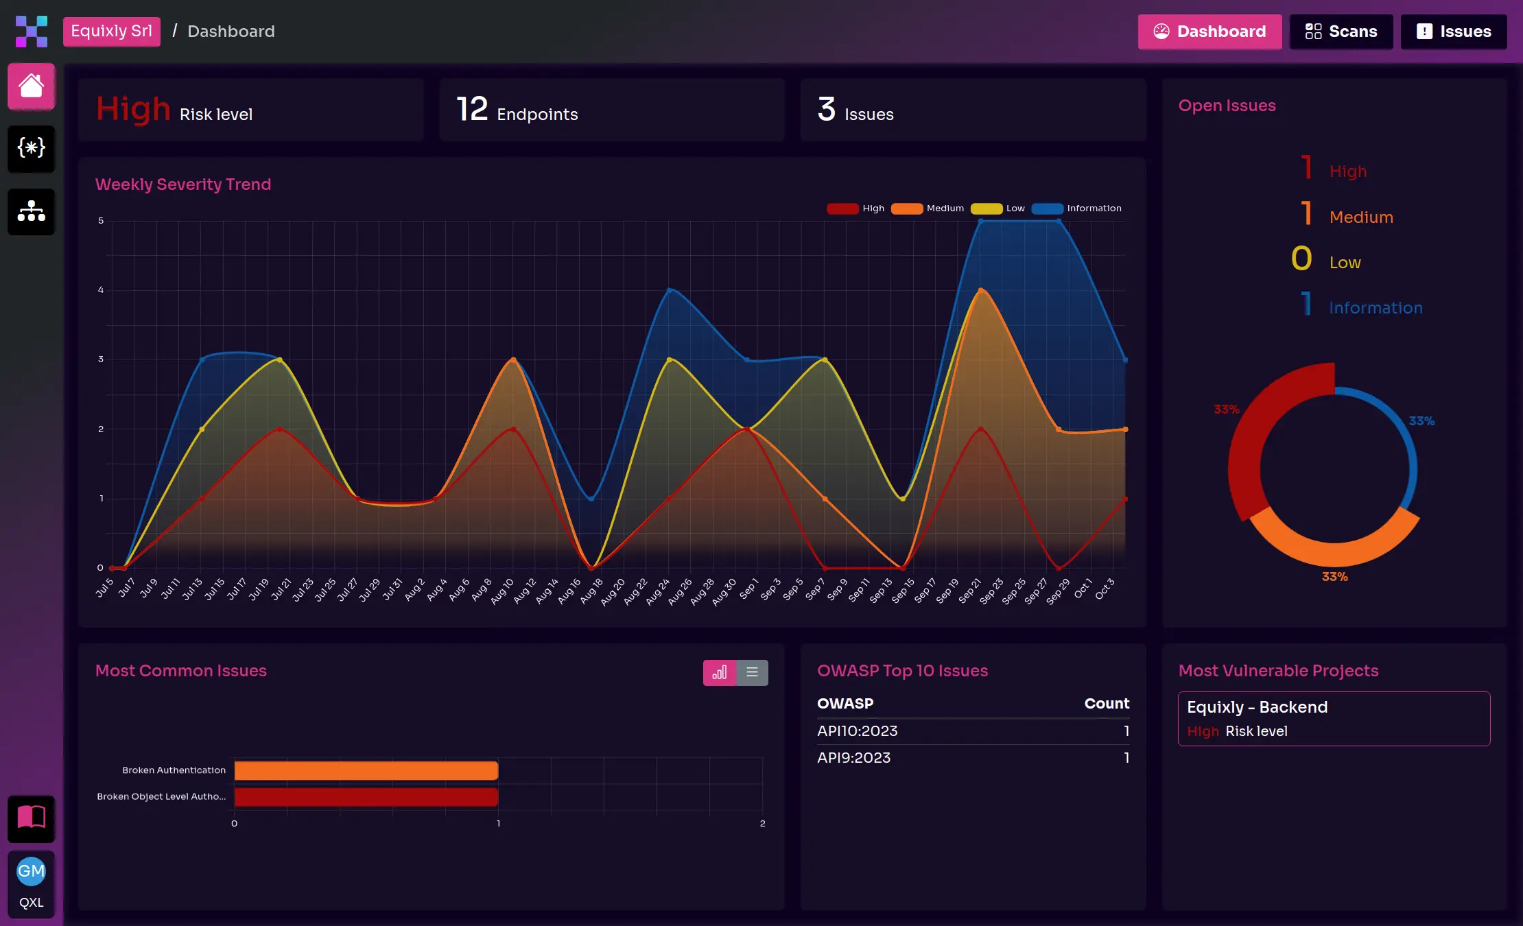Open the Issues tab
This screenshot has width=1523, height=926.
click(1453, 32)
